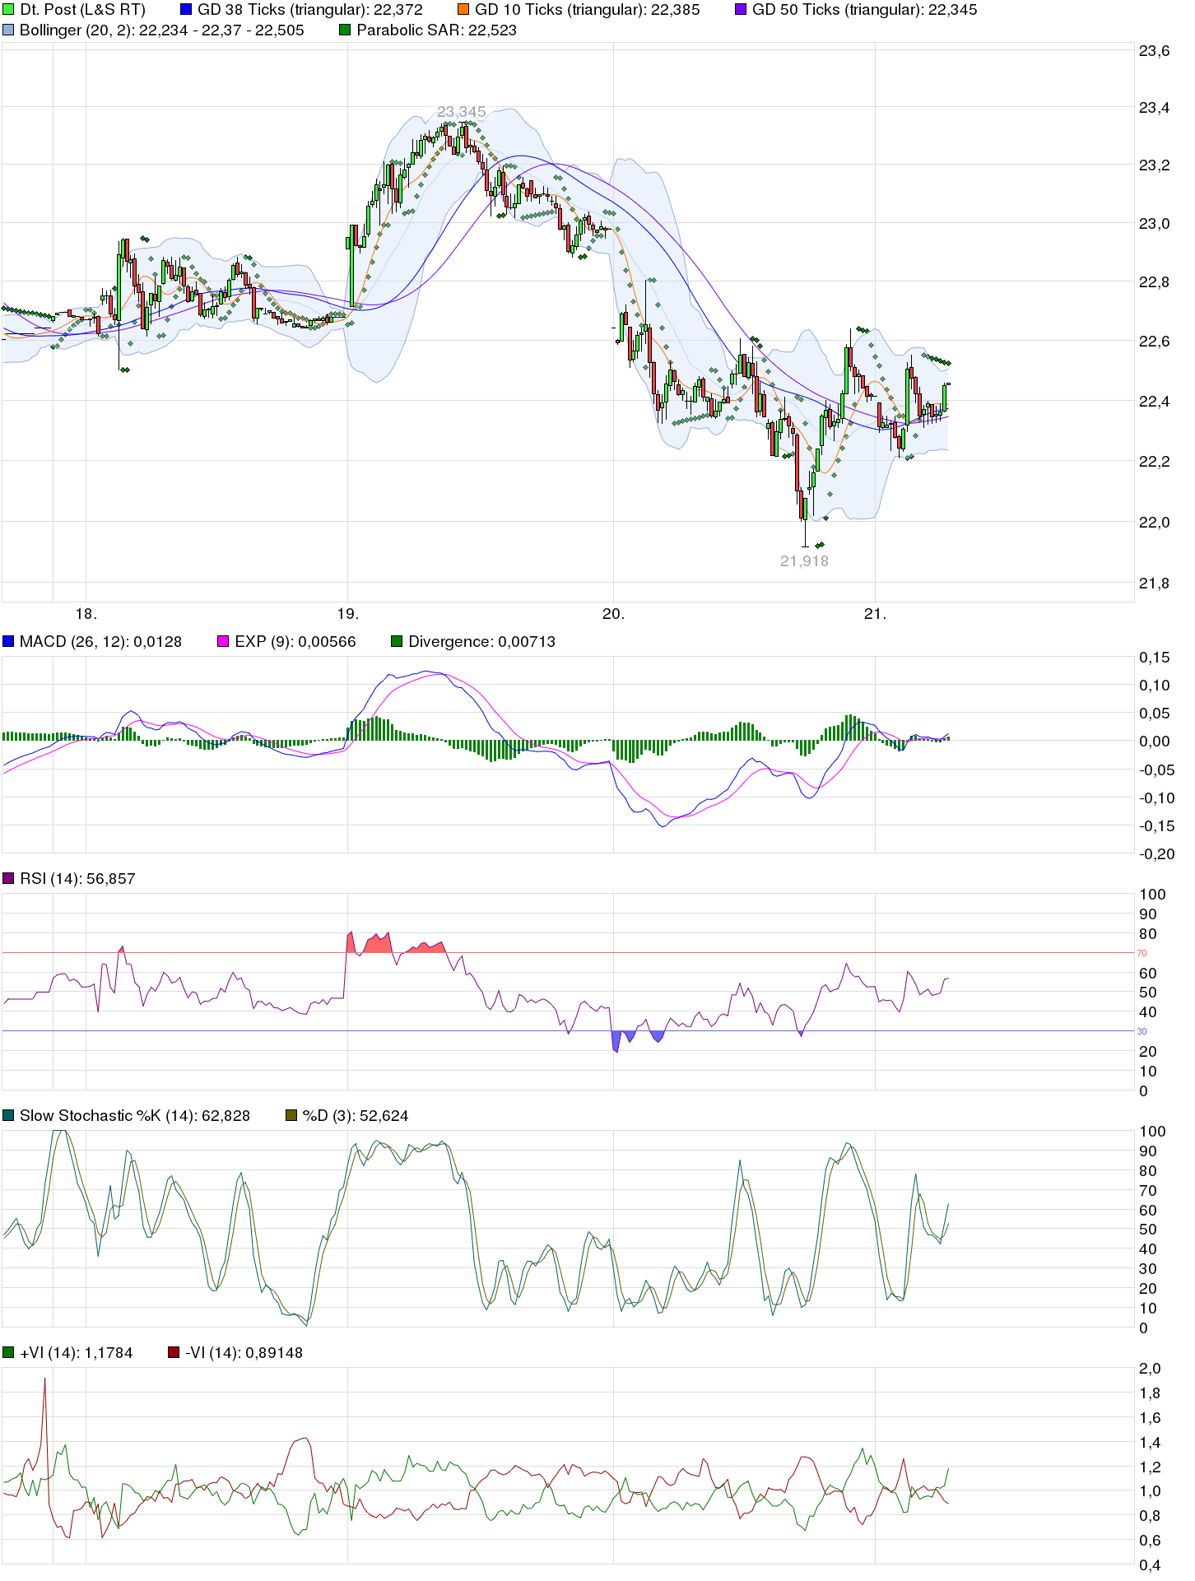This screenshot has width=1195, height=1581.
Task: Click the vortex axis 2,0 label
Action: tap(1150, 1369)
